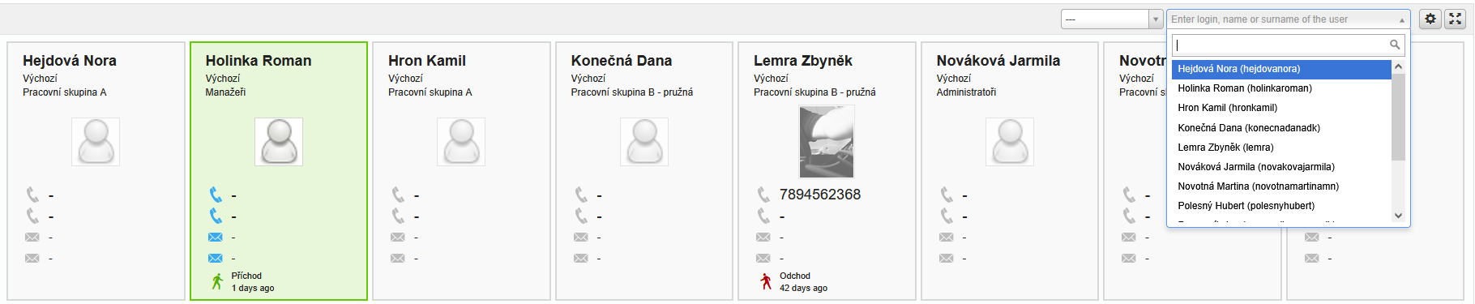
Task: Select Konečná Dana (konecnadanadk) from list
Action: click(x=1281, y=128)
